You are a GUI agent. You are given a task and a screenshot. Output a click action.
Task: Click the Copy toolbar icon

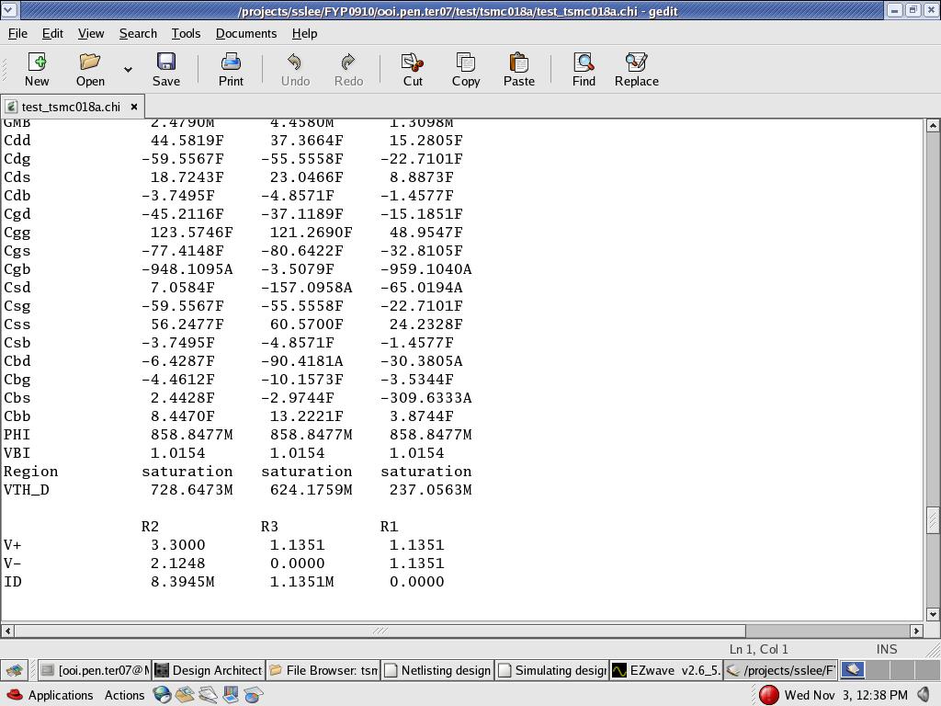coord(466,70)
